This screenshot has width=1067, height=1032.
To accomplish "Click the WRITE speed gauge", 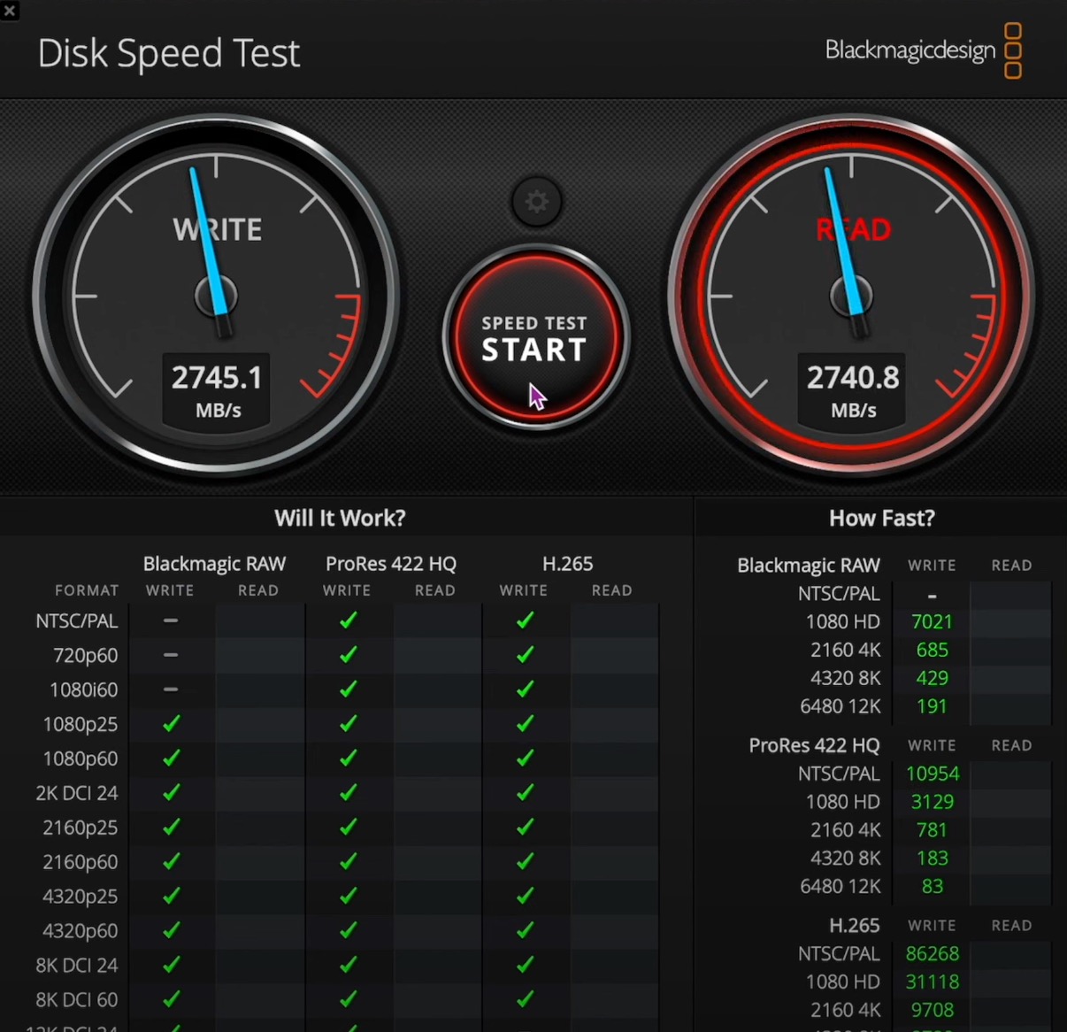I will [x=216, y=295].
